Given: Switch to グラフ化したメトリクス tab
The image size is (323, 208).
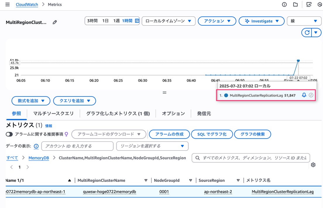Looking at the screenshot, I should point(118,114).
